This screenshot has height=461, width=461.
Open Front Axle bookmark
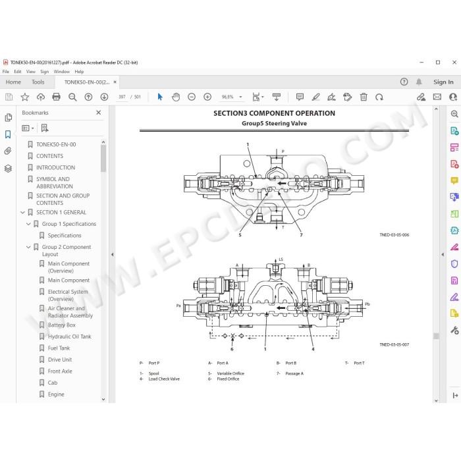(60, 371)
